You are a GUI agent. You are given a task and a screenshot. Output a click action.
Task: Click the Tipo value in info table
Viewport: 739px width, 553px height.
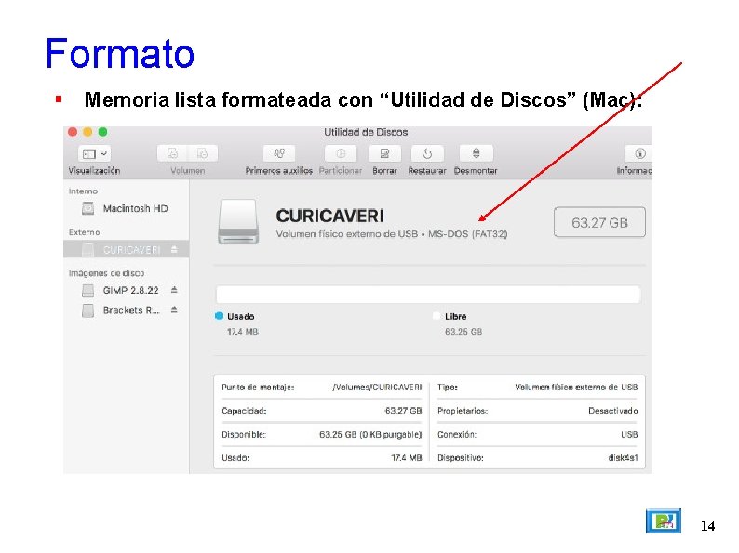click(x=576, y=388)
